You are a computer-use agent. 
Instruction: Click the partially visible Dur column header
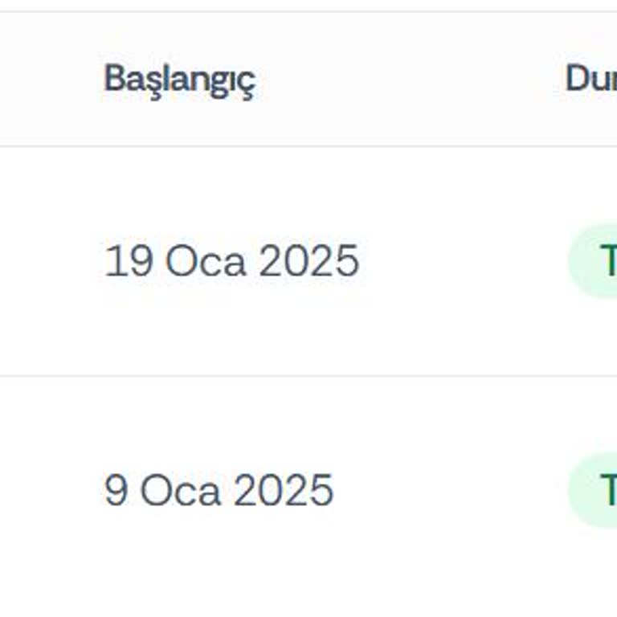tap(590, 79)
